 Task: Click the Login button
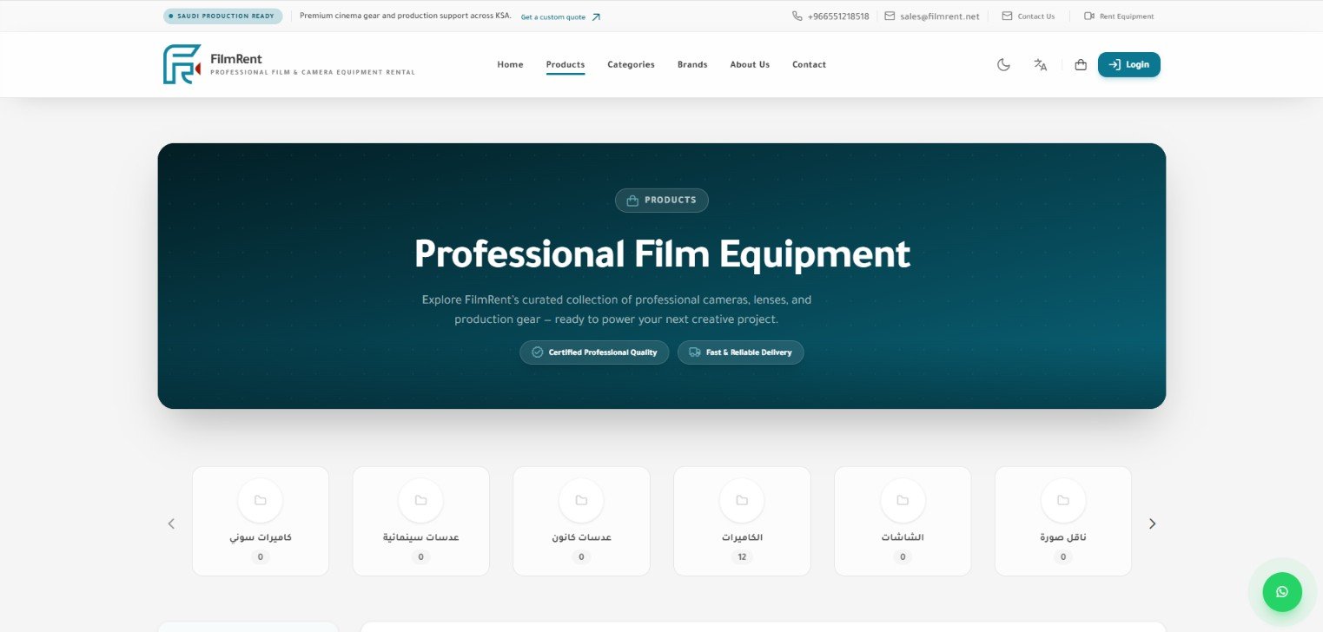[x=1129, y=64]
